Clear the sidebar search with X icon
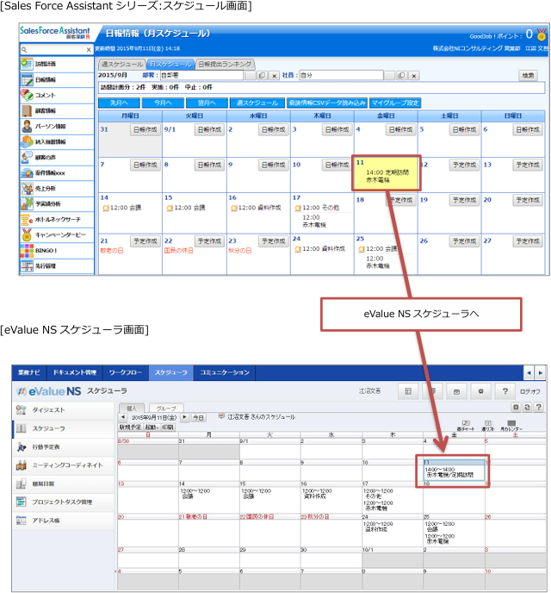Screen dimensions: 551x593 click(89, 49)
